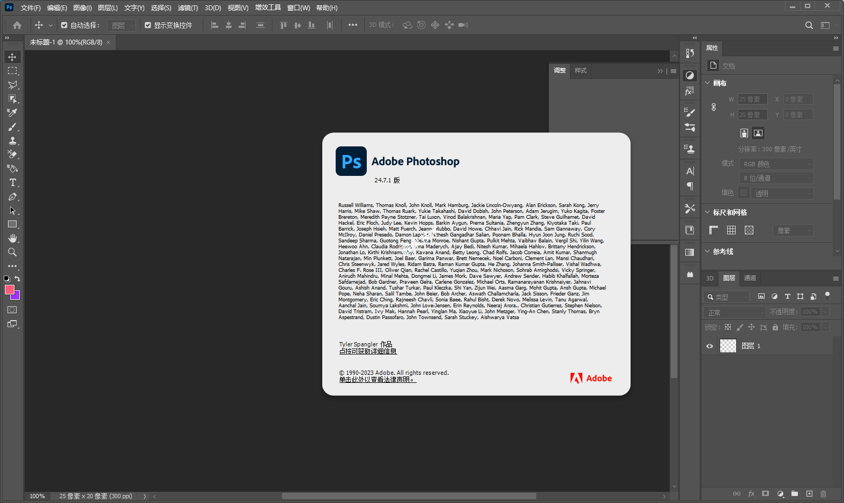Open the RGB 颜色 mode dropdown

(x=776, y=164)
